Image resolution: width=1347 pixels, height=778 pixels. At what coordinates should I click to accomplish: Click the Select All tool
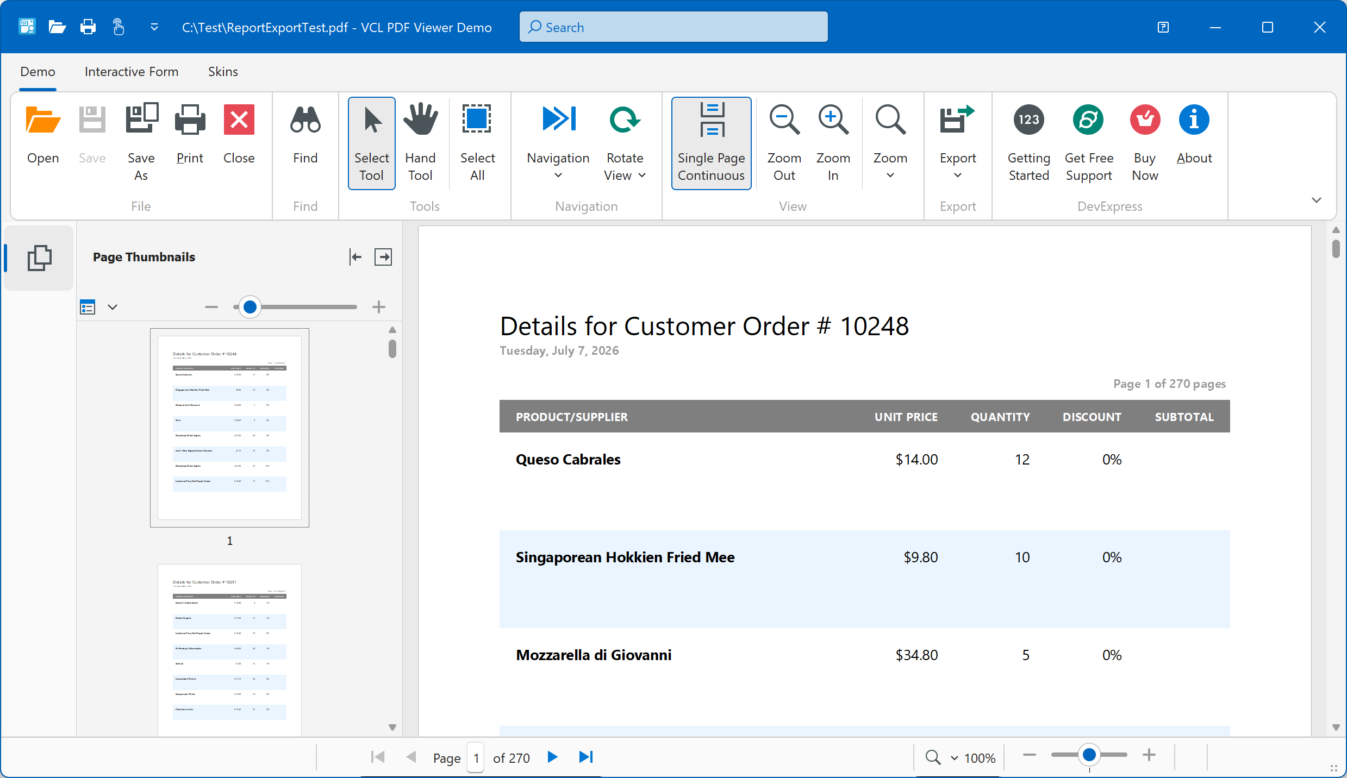point(477,143)
